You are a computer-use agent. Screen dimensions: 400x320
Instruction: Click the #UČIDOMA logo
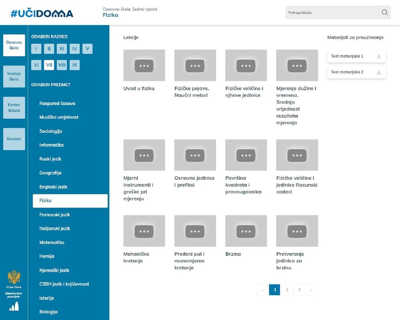(42, 13)
